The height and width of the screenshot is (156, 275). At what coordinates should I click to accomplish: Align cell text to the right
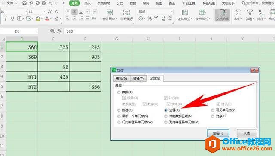pos(81,18)
